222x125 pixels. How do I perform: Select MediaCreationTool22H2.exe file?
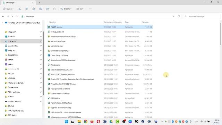tap(100, 70)
